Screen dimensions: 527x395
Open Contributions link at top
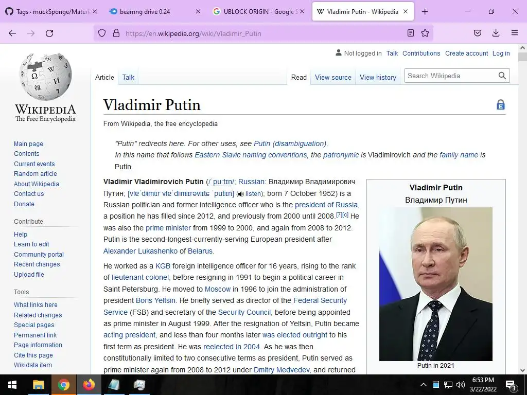click(421, 53)
